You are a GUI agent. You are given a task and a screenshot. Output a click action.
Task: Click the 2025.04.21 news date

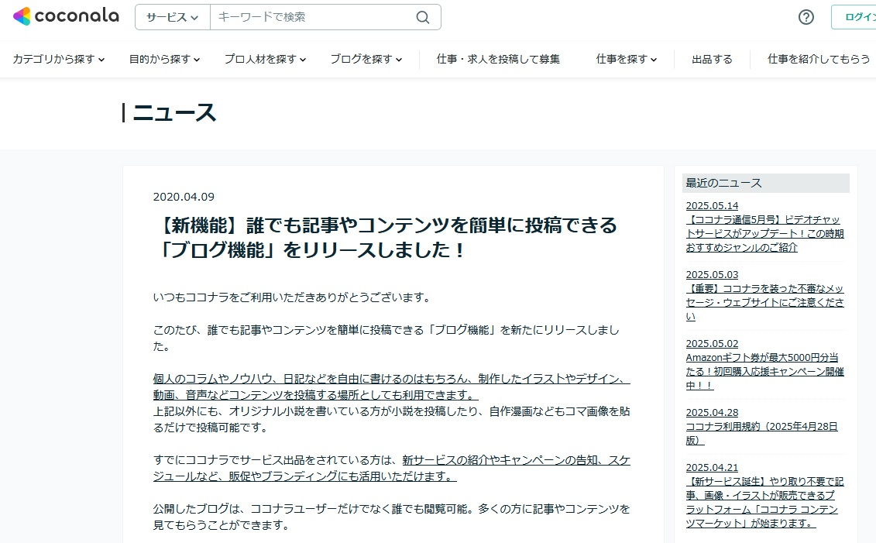point(713,468)
